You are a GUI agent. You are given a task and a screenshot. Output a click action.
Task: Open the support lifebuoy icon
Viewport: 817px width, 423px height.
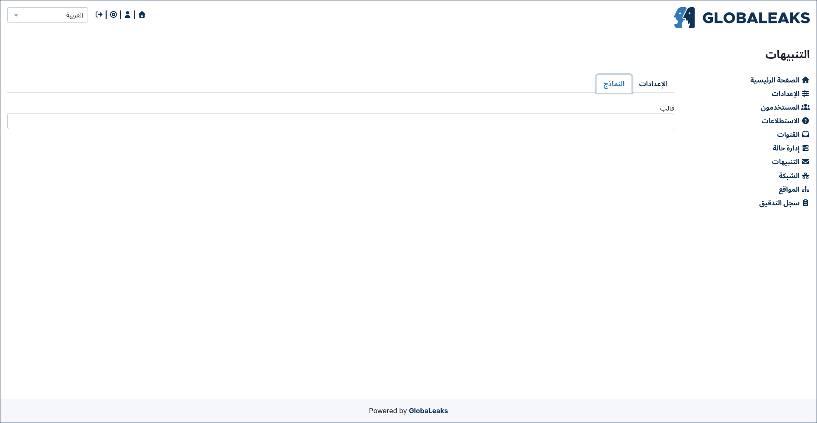113,14
